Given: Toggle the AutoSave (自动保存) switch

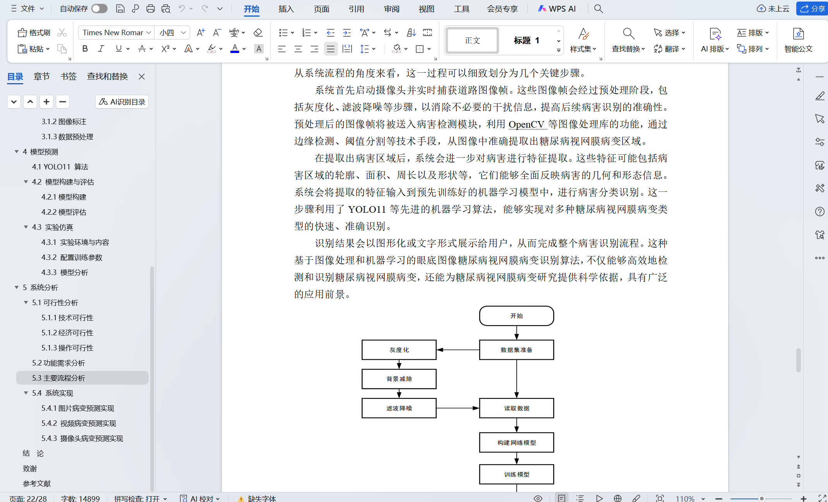Looking at the screenshot, I should tap(99, 9).
